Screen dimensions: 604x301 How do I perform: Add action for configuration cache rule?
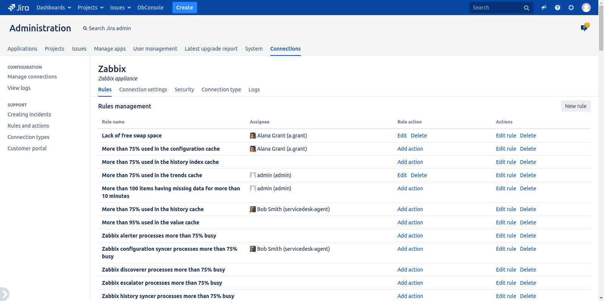410,149
